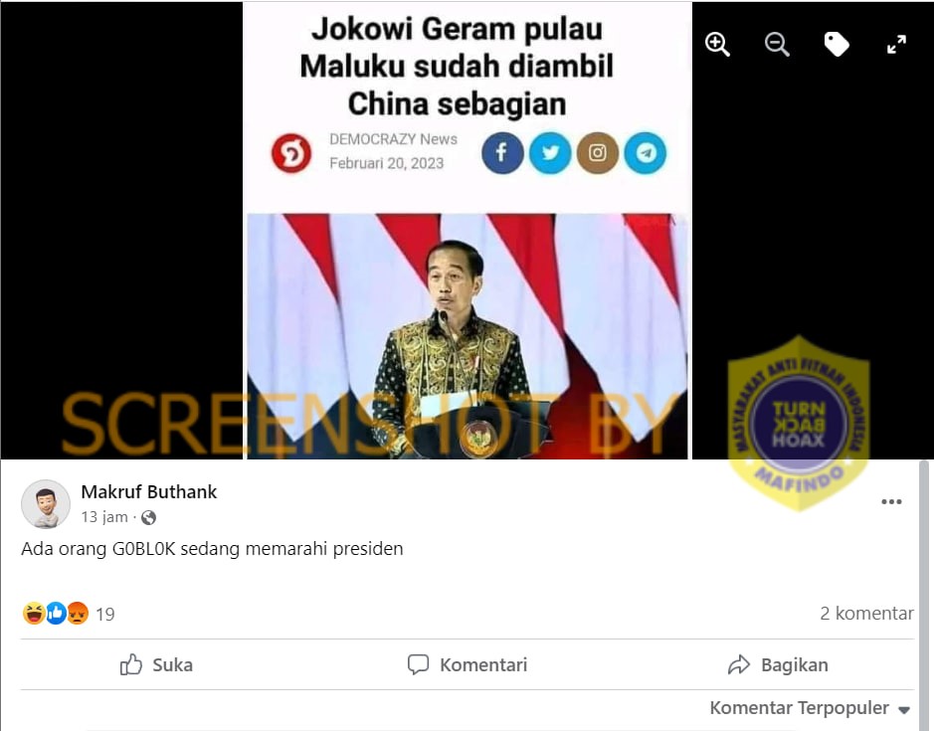Click the Twitter share icon in image
Screen dimensions: 934x731
(x=550, y=153)
